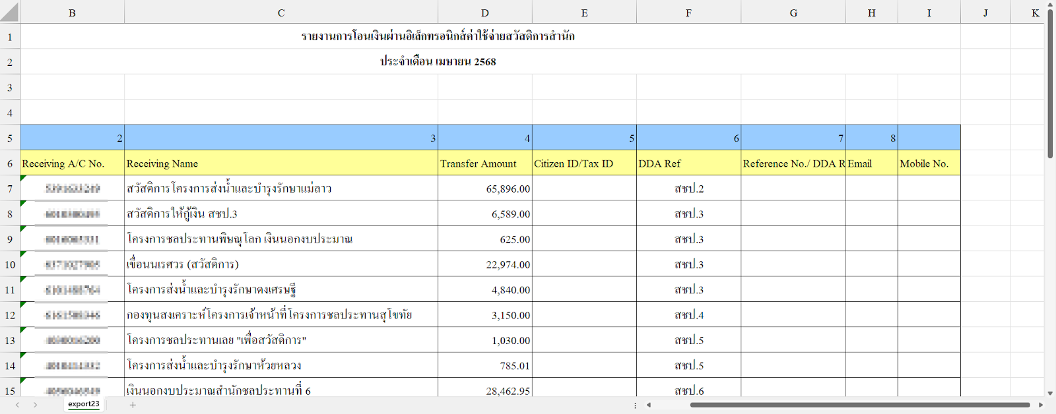1056x414 pixels.
Task: Click the 'Receiving A/C No.' header cell
Action: (x=72, y=163)
